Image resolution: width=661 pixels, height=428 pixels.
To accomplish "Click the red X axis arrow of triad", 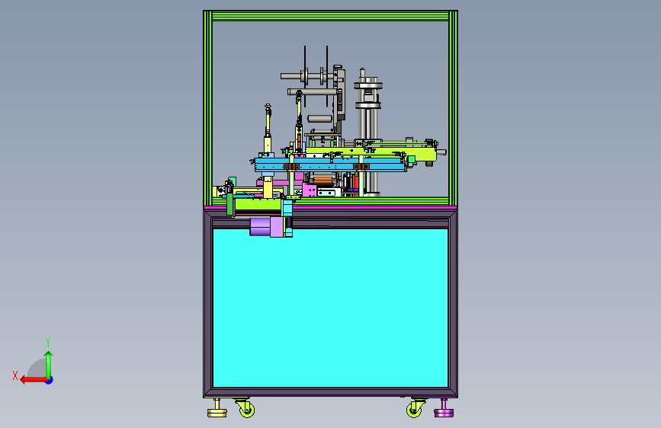I will pos(34,380).
